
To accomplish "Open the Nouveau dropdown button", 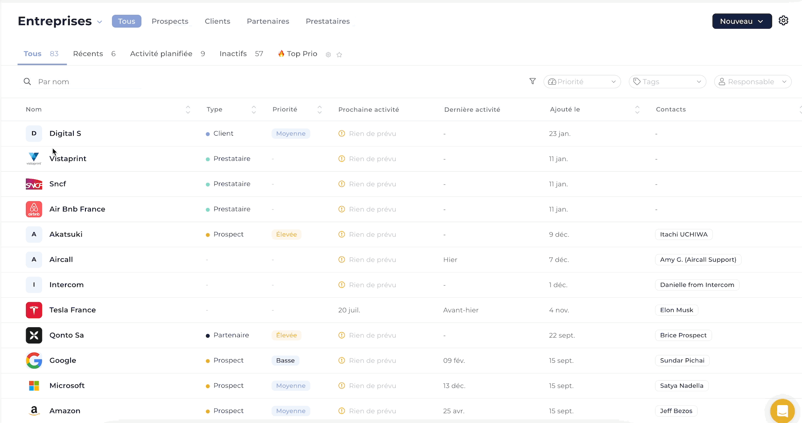I will point(742,21).
